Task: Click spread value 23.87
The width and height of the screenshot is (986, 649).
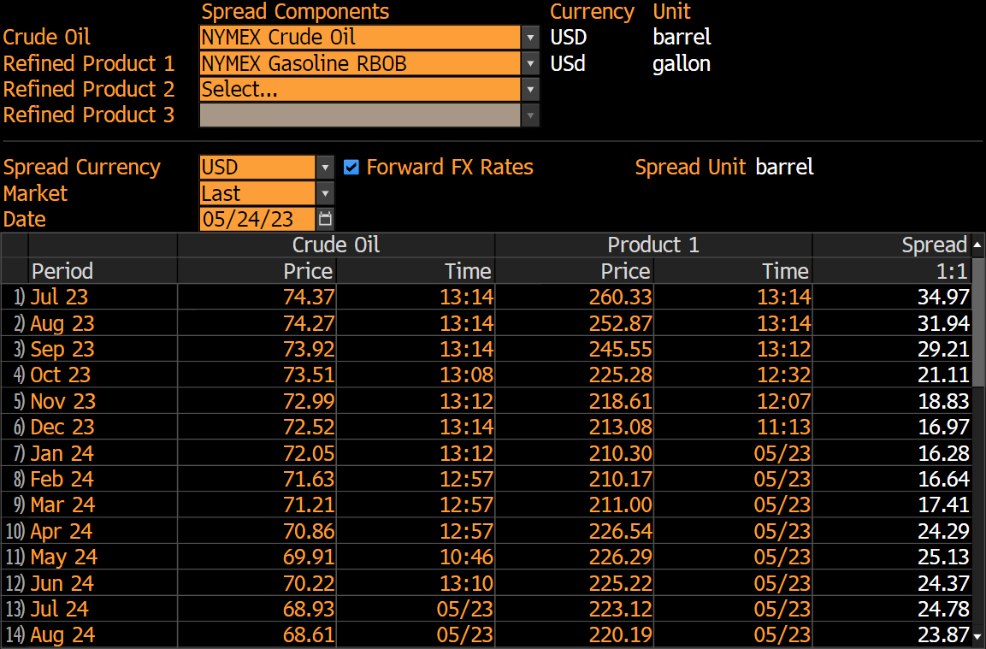Action: click(x=943, y=635)
